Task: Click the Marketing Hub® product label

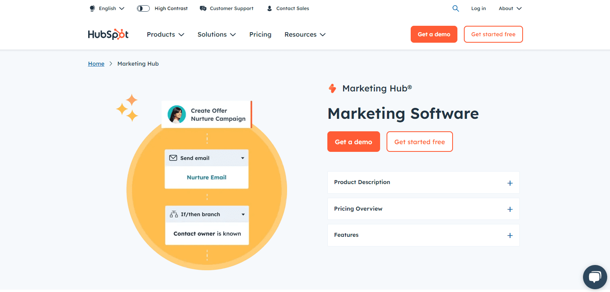Action: click(x=377, y=89)
